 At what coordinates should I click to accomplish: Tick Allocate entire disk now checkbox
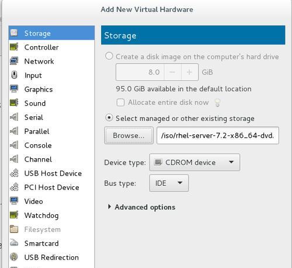[120, 102]
